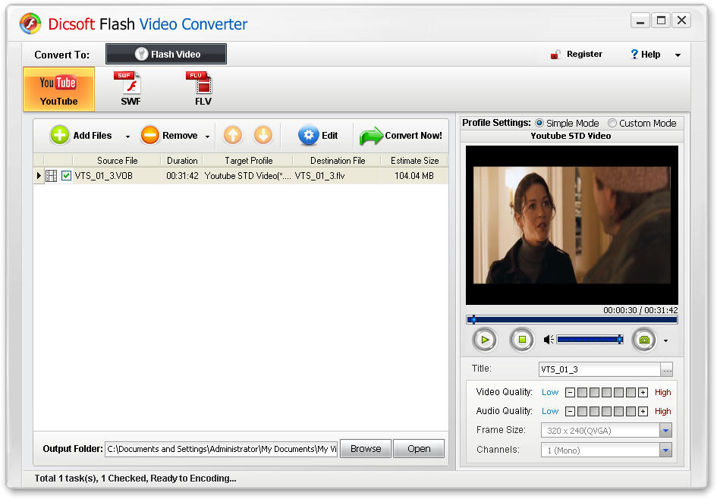Click the film strip icon of the VTS_01_3.VOB row
Image resolution: width=717 pixels, height=499 pixels.
point(52,175)
